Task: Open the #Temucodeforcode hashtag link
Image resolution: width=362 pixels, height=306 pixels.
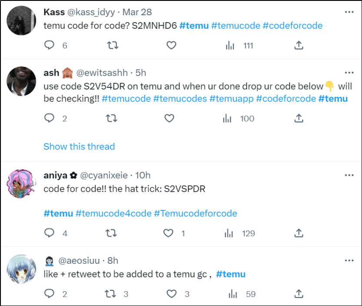Action: (x=196, y=213)
